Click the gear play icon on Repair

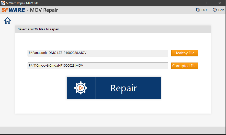point(81,88)
